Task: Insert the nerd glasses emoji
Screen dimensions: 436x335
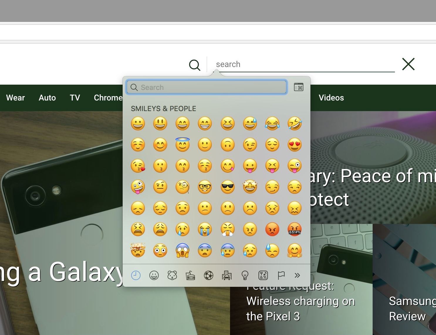Action: tap(205, 187)
